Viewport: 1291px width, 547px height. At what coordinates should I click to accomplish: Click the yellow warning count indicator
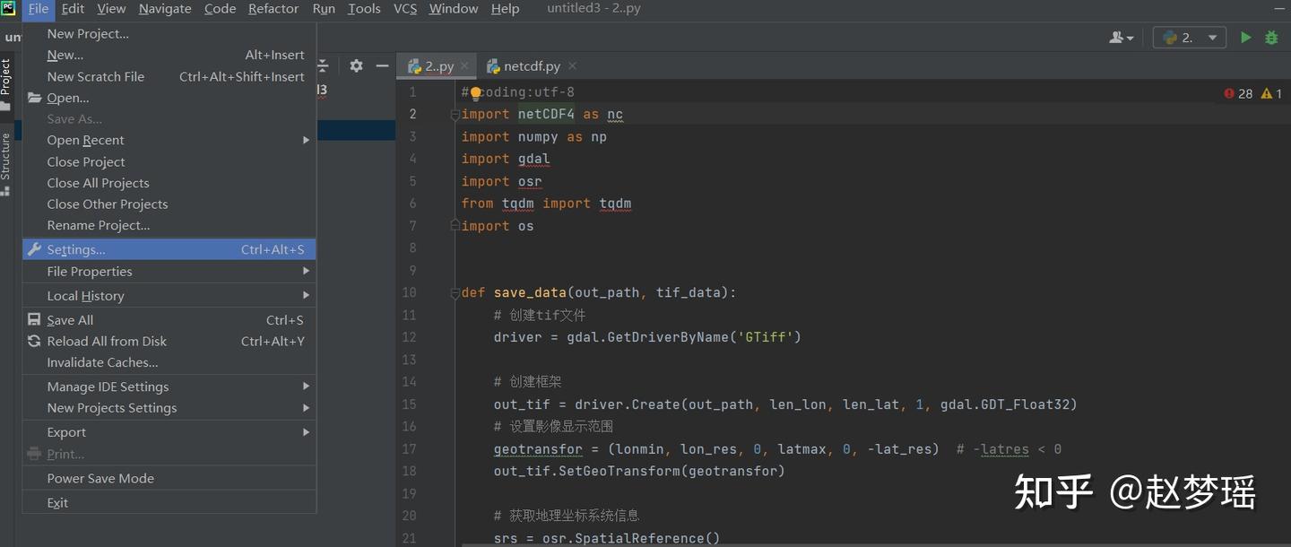(x=1271, y=93)
